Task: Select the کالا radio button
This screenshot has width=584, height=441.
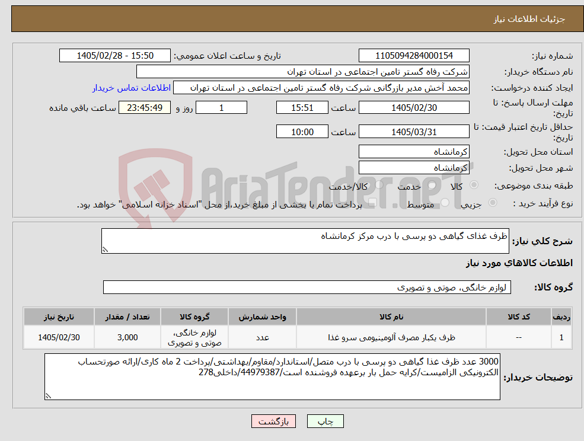Action: pos(474,185)
